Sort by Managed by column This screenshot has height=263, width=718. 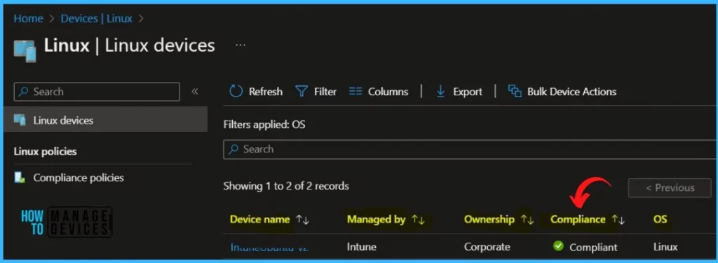386,220
